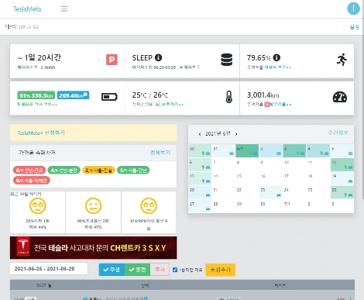Show info next to SLEEP status
This screenshot has height=300, width=364.
point(158,57)
